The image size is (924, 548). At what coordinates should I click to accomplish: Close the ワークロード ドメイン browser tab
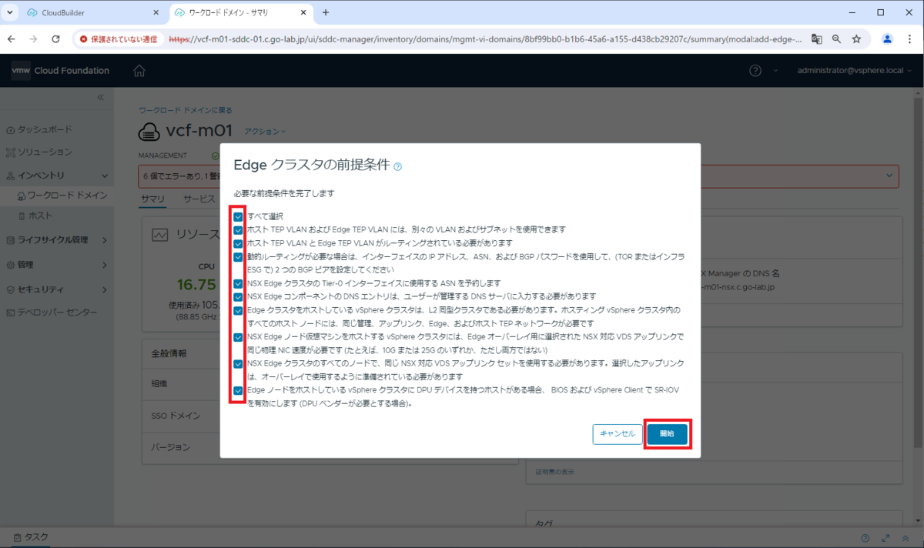pos(303,13)
